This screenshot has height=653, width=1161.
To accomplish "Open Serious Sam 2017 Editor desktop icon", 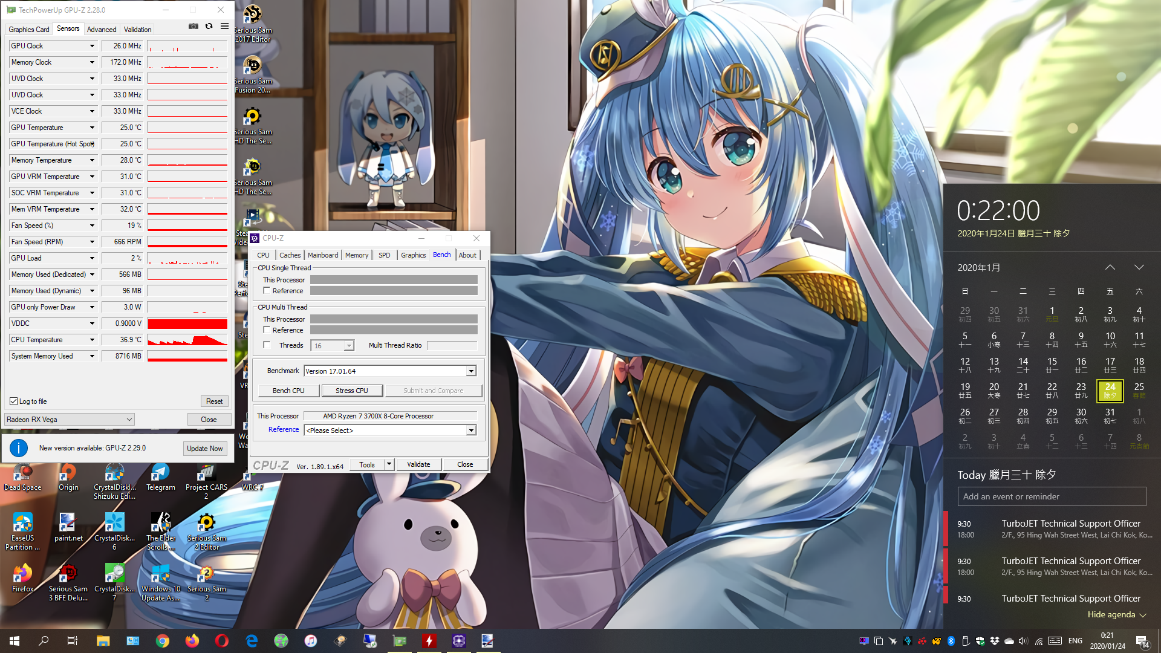I will tap(253, 24).
